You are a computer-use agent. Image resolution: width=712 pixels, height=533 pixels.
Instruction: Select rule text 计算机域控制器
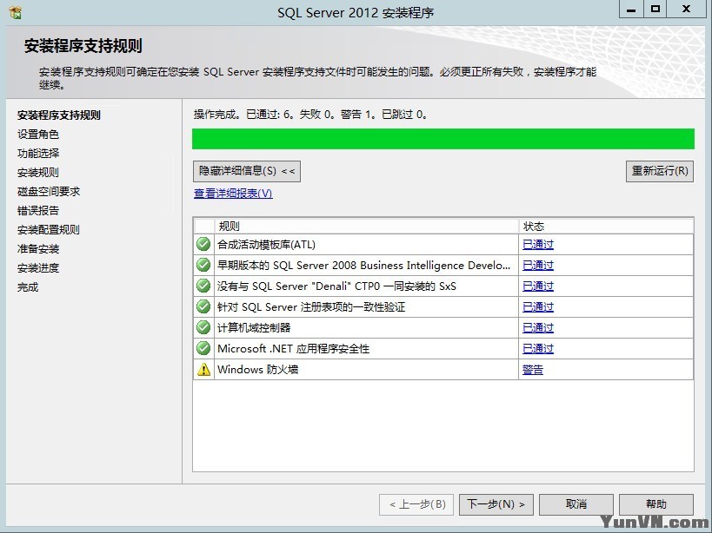pyautogui.click(x=254, y=328)
